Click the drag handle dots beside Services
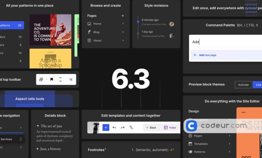 [x=21, y=139]
